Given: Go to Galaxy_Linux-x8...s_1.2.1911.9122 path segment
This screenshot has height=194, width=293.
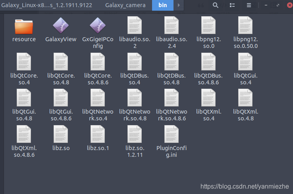Looking at the screenshot, I should [46, 5].
